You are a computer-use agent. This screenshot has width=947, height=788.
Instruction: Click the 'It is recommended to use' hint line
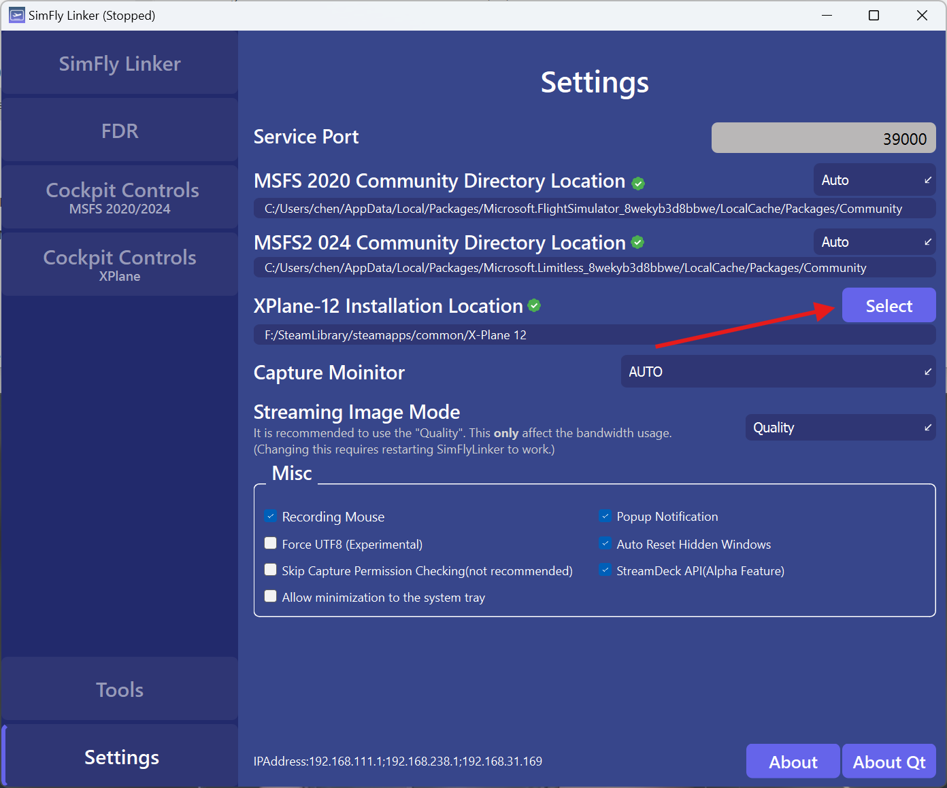pyautogui.click(x=463, y=433)
